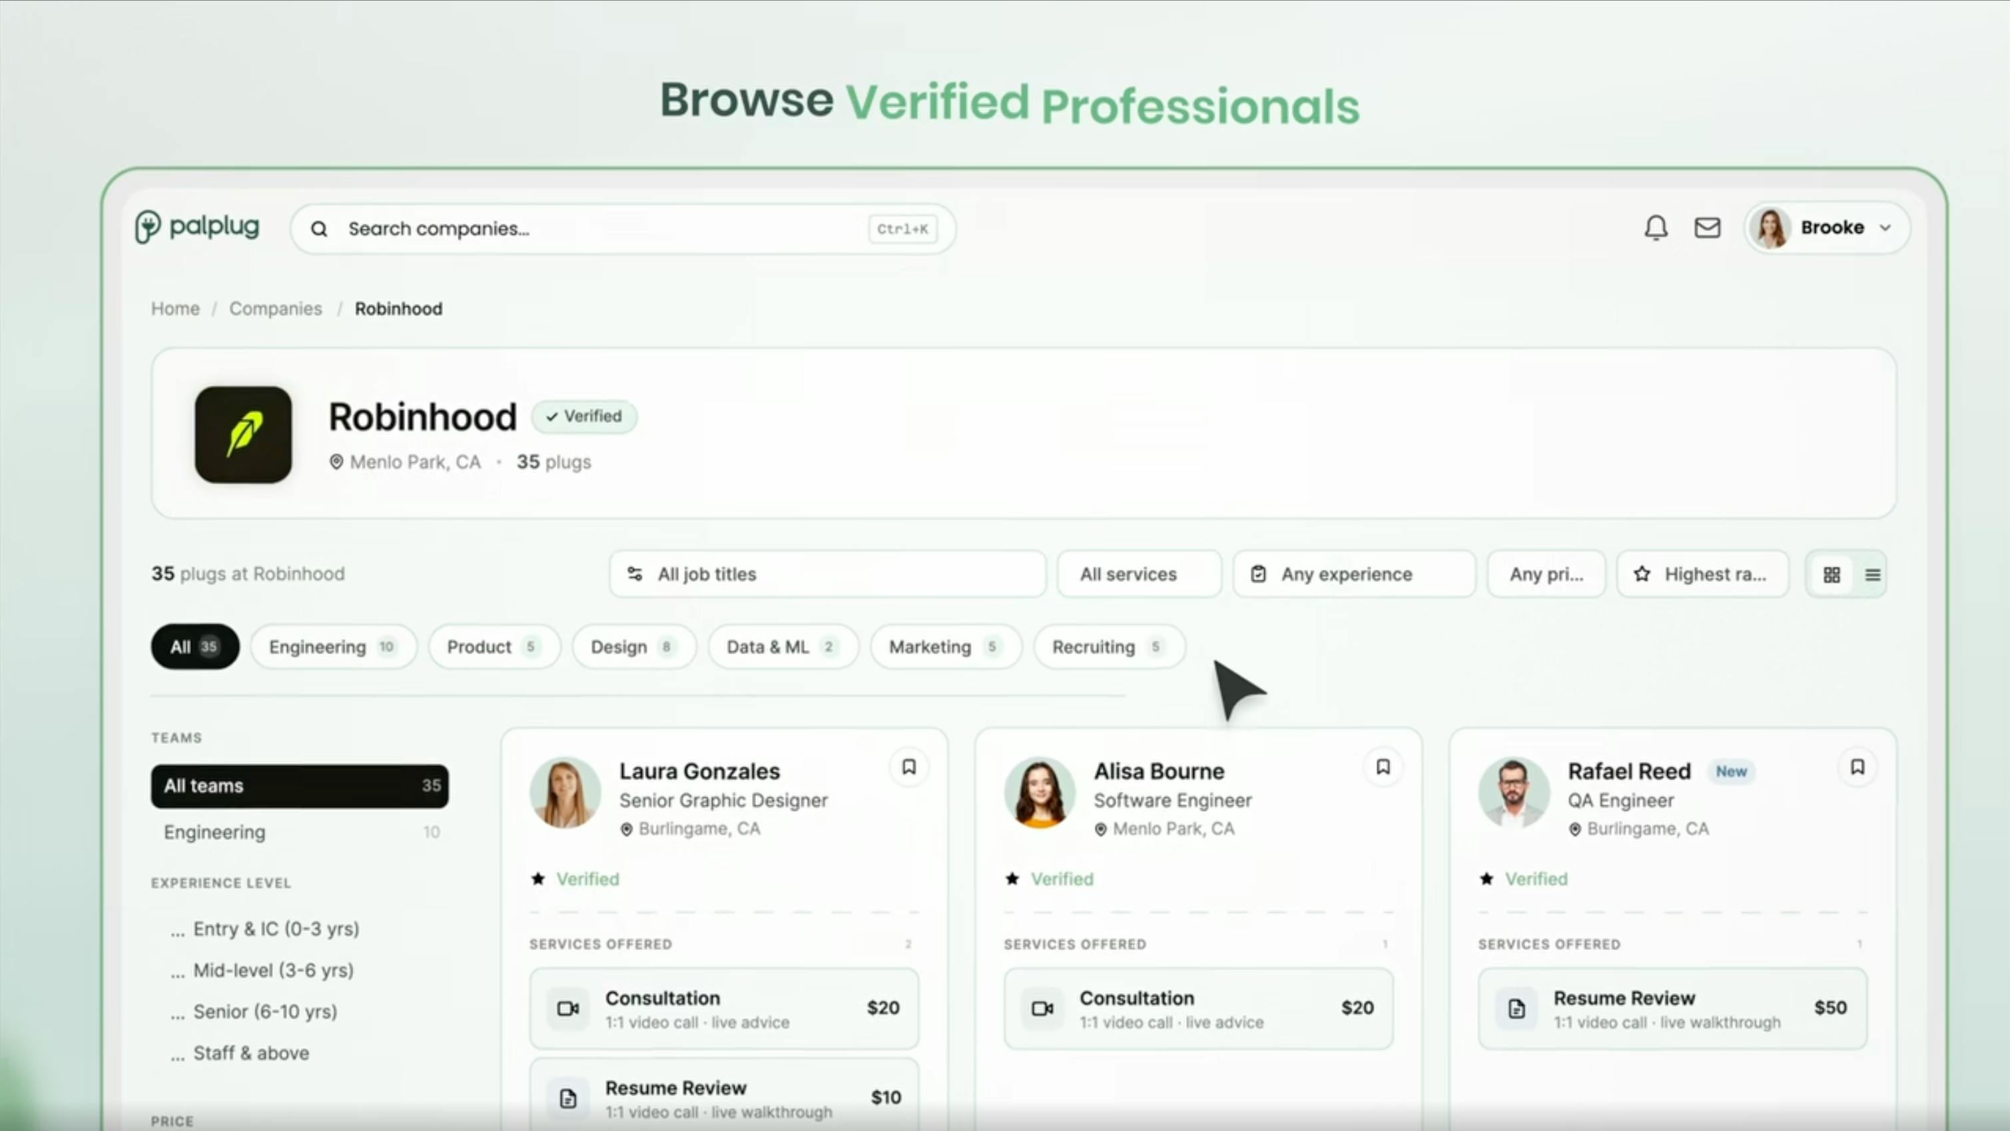
Task: Select the All 35 filter tab
Action: pos(195,646)
